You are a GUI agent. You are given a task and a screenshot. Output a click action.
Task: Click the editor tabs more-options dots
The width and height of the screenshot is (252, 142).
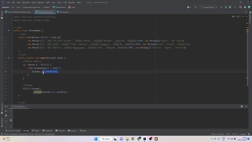point(246,12)
